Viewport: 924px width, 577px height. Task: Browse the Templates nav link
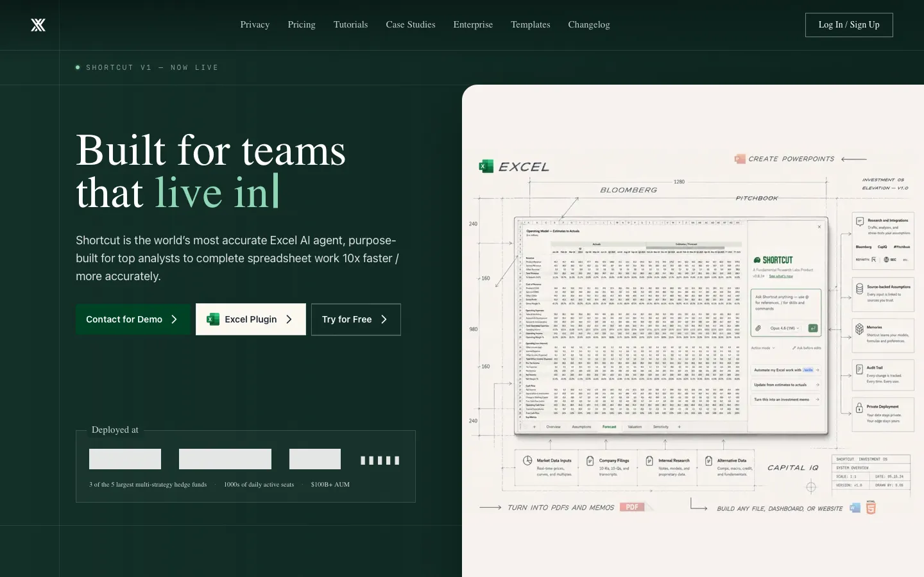(531, 25)
